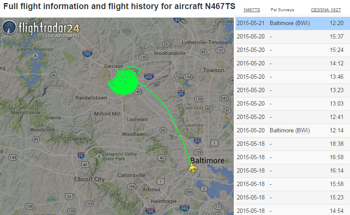Select the 2015-05-21 Baltimore 12:20 flight row
This screenshot has width=350, height=215.
(x=293, y=23)
